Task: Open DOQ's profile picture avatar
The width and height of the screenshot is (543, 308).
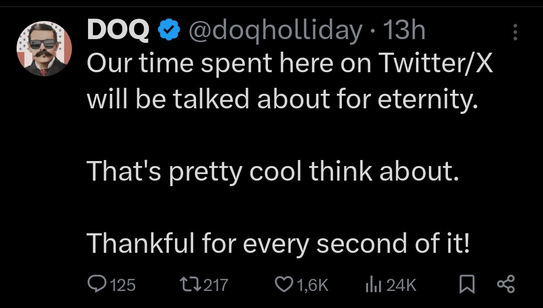Action: pyautogui.click(x=45, y=49)
